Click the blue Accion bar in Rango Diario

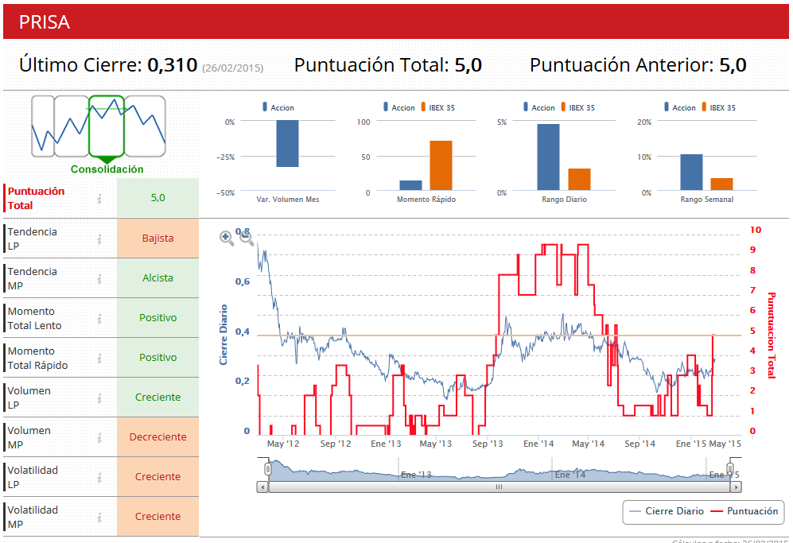(x=548, y=157)
